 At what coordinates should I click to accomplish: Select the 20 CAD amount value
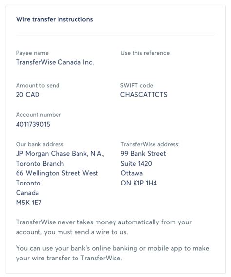pos(28,95)
